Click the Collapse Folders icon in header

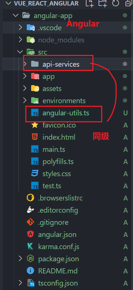(x=129, y=3)
